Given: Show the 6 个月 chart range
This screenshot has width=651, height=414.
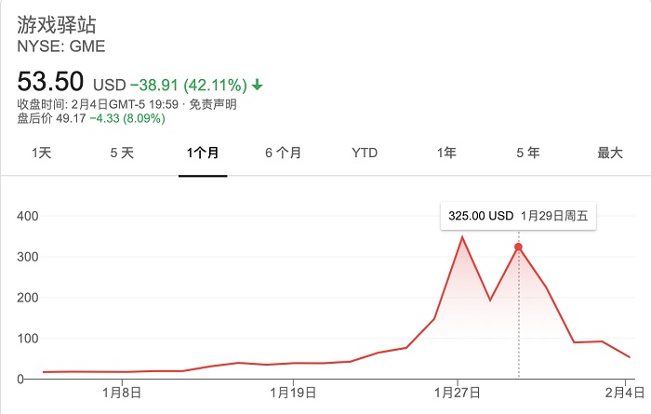Looking at the screenshot, I should point(284,154).
